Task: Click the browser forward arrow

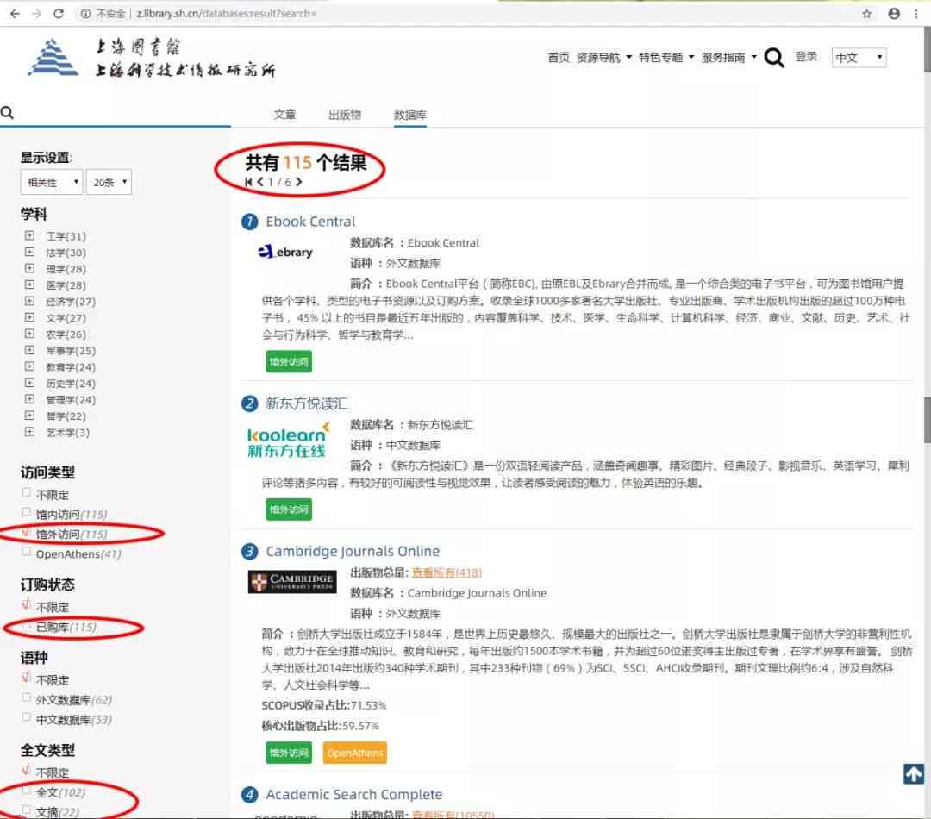Action: 36,13
